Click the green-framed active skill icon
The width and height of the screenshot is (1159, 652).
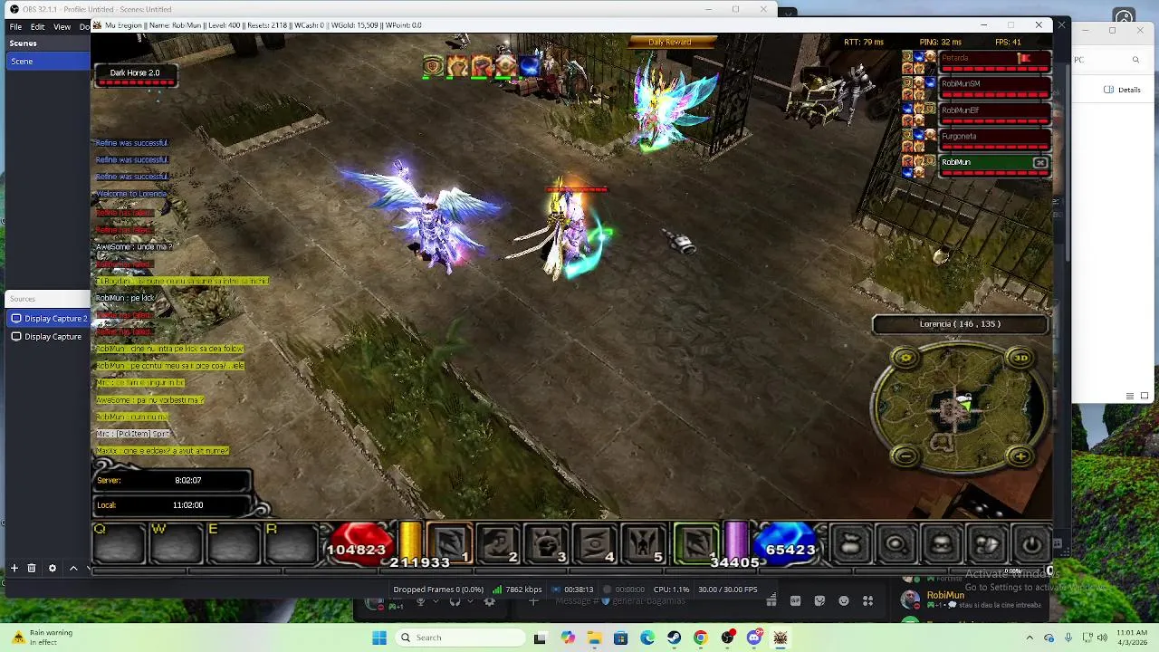pyautogui.click(x=697, y=544)
